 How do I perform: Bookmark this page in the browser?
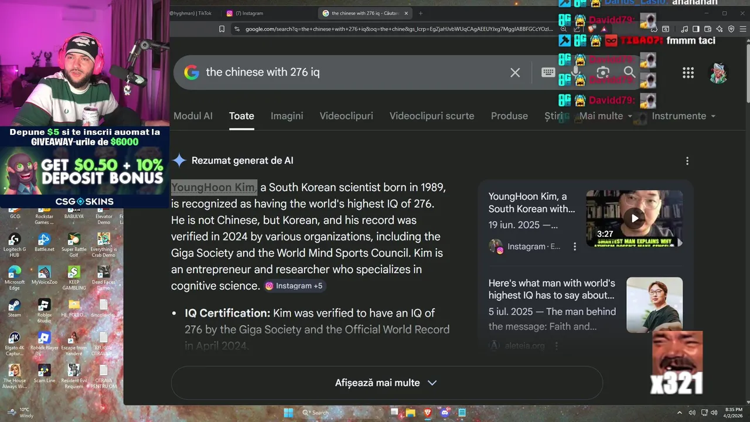click(x=221, y=29)
